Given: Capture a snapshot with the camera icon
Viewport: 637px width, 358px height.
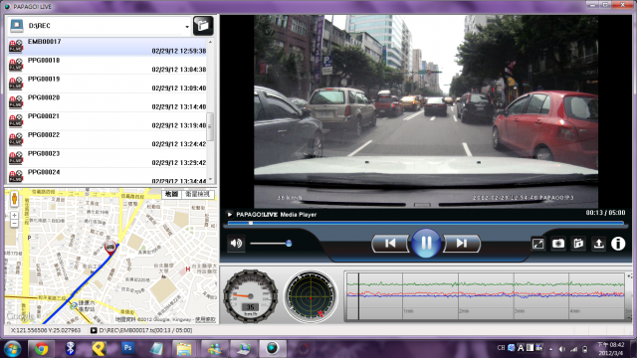Looking at the screenshot, I should [x=558, y=244].
